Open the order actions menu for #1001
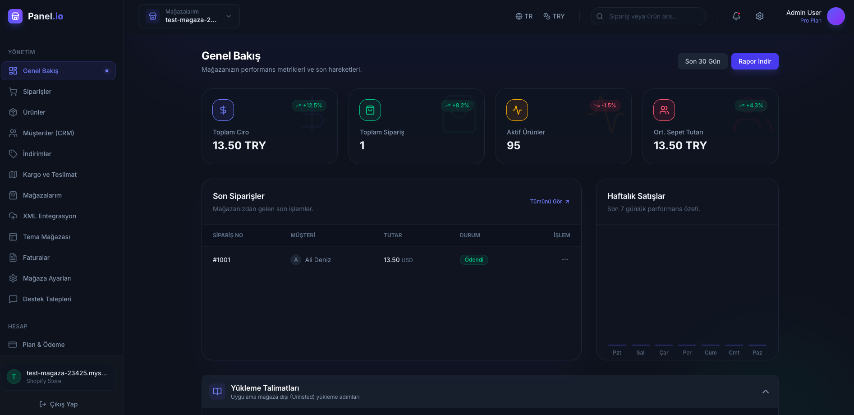Image resolution: width=854 pixels, height=415 pixels. pos(565,259)
